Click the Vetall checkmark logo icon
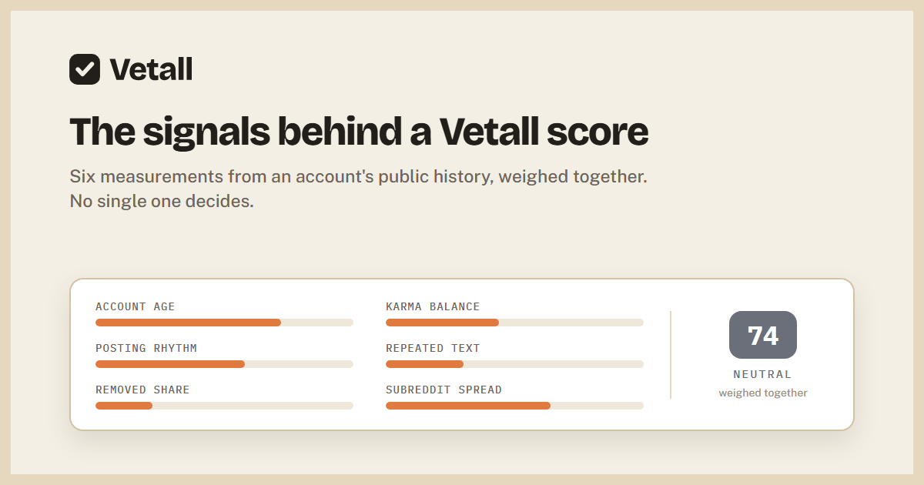 click(x=85, y=69)
